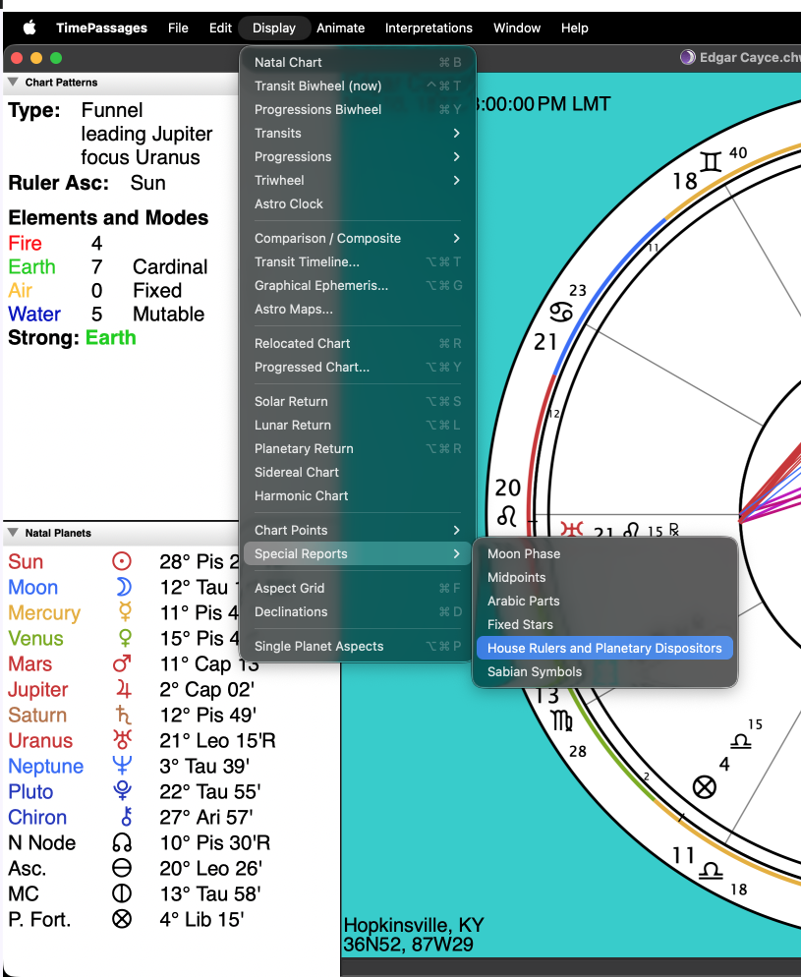Open the Help menu
This screenshot has height=977, width=801.
574,29
